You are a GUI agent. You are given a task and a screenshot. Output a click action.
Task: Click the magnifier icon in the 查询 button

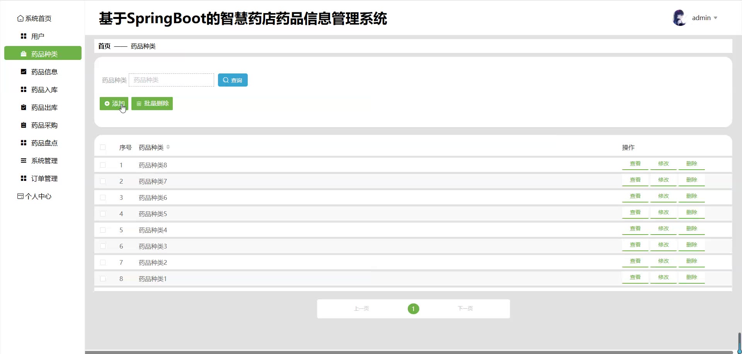[226, 80]
